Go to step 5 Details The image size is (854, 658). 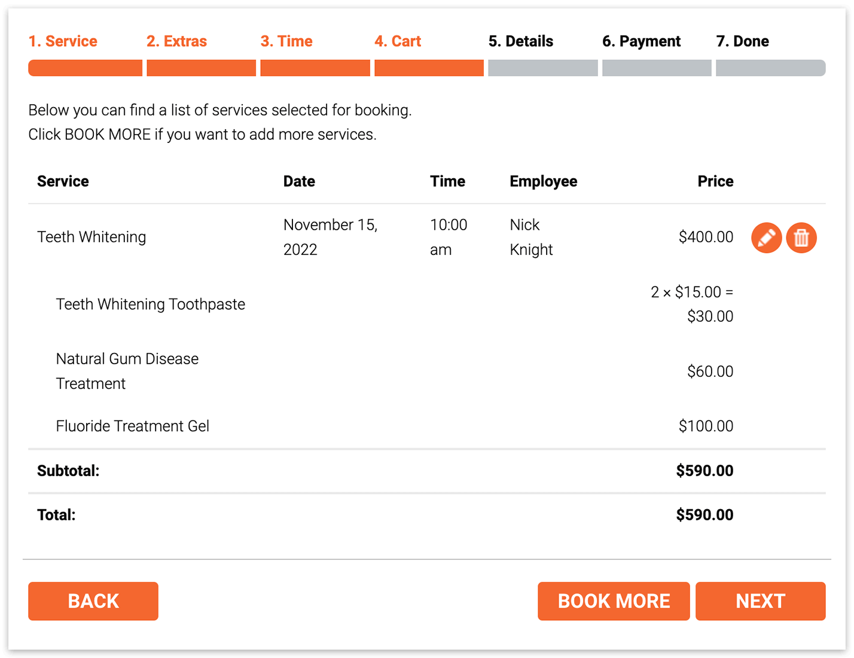tap(521, 41)
